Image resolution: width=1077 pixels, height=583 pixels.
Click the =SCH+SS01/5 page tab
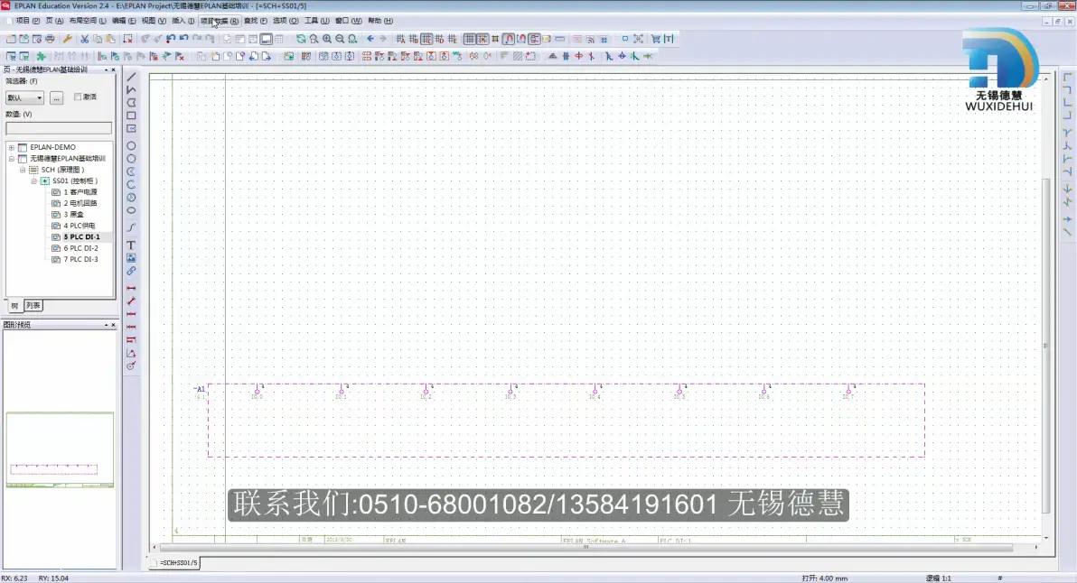pos(175,563)
